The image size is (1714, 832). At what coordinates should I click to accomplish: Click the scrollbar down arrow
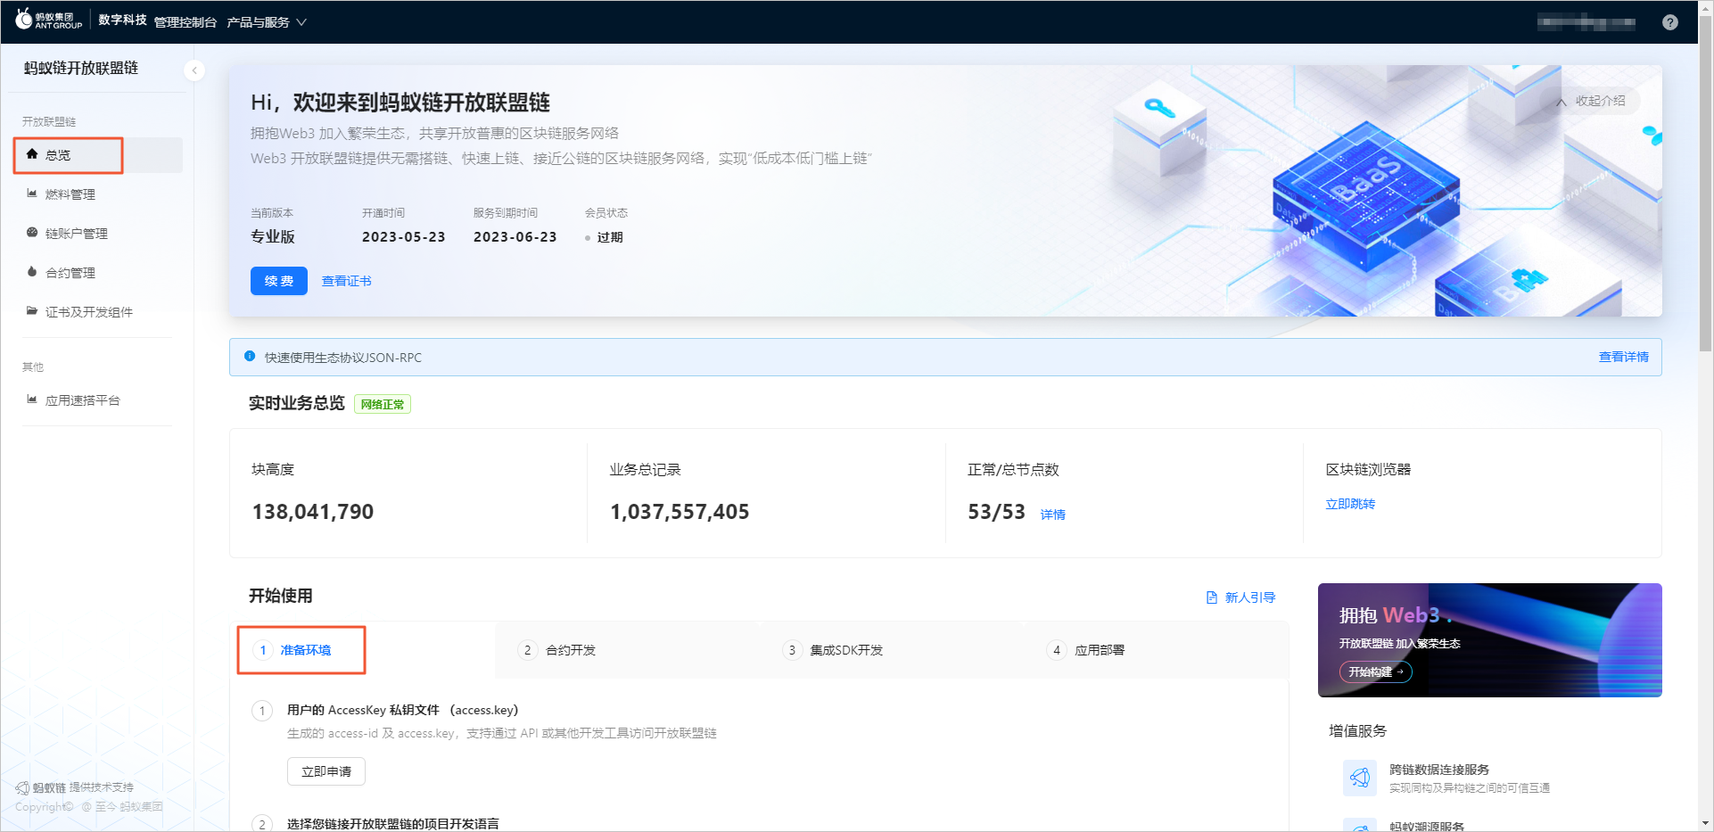1705,824
